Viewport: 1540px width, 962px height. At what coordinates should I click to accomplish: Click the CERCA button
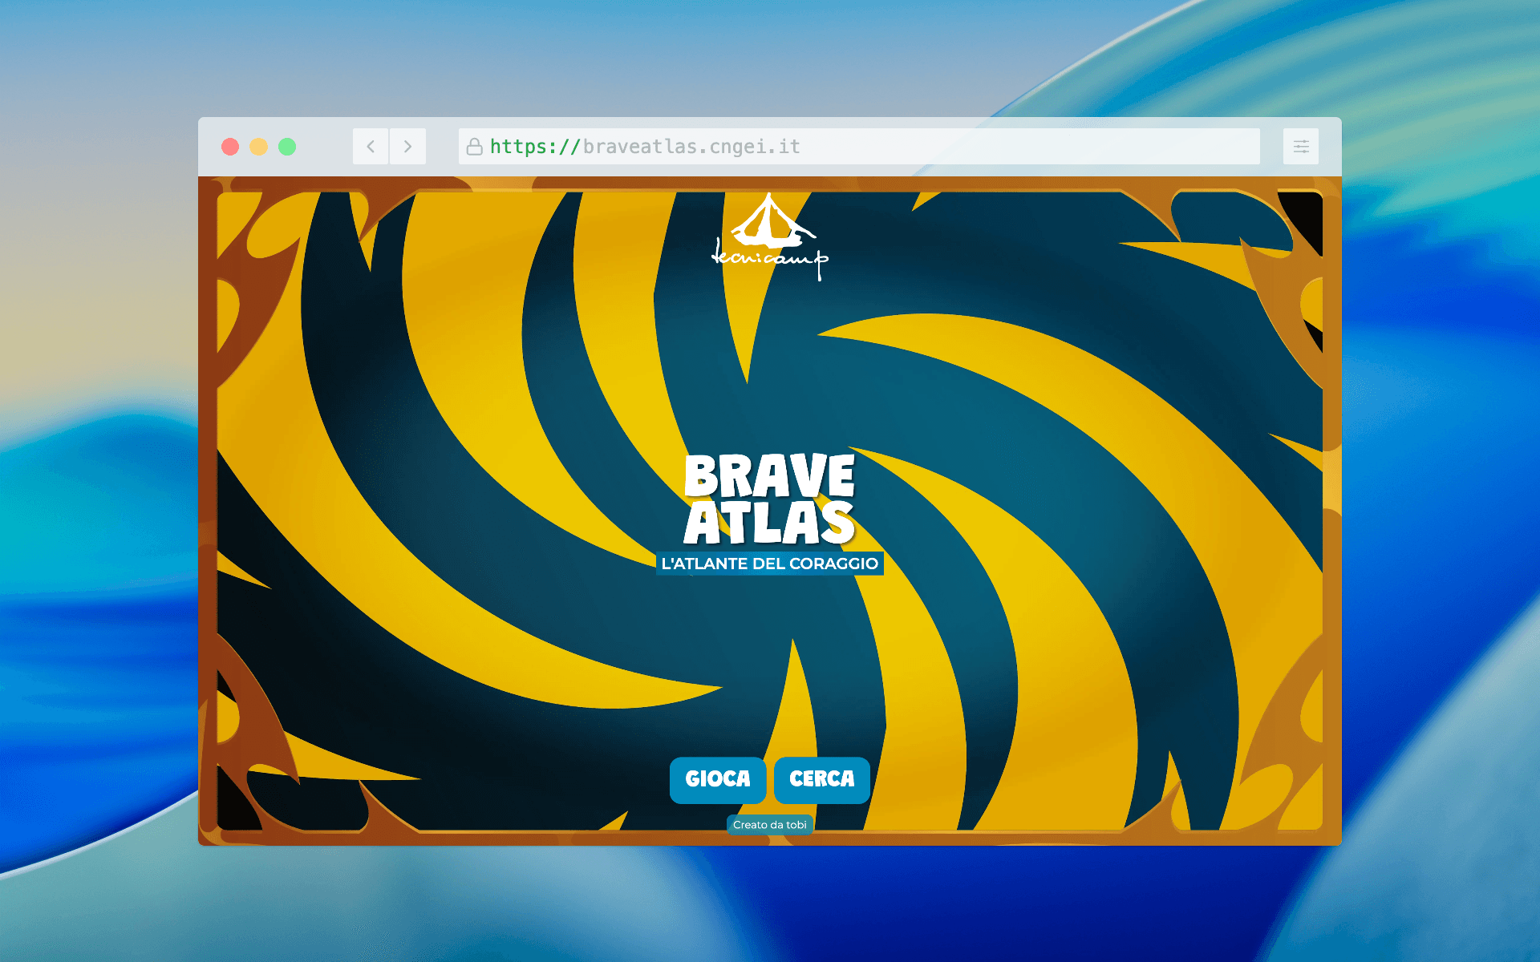tap(822, 779)
